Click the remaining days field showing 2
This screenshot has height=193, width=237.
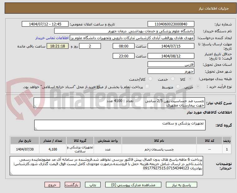pos(90,46)
